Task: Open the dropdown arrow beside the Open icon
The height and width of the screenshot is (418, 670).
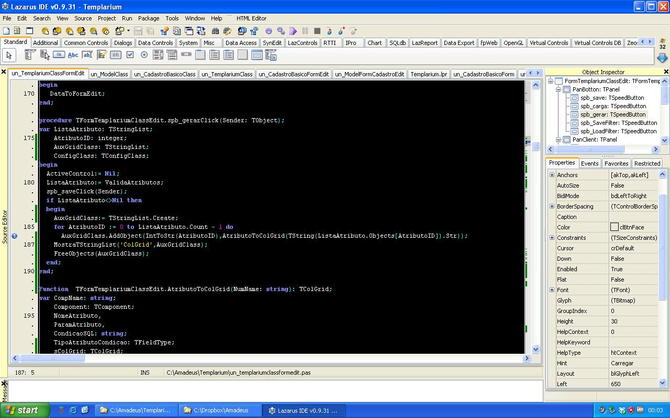Action: 128,31
